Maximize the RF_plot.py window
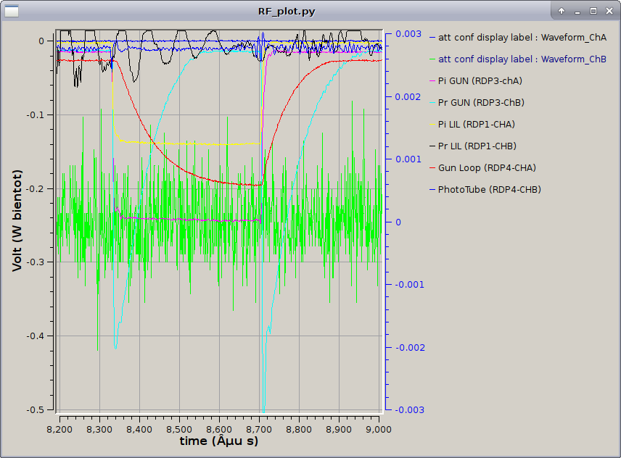The width and height of the screenshot is (621, 458). pyautogui.click(x=593, y=12)
